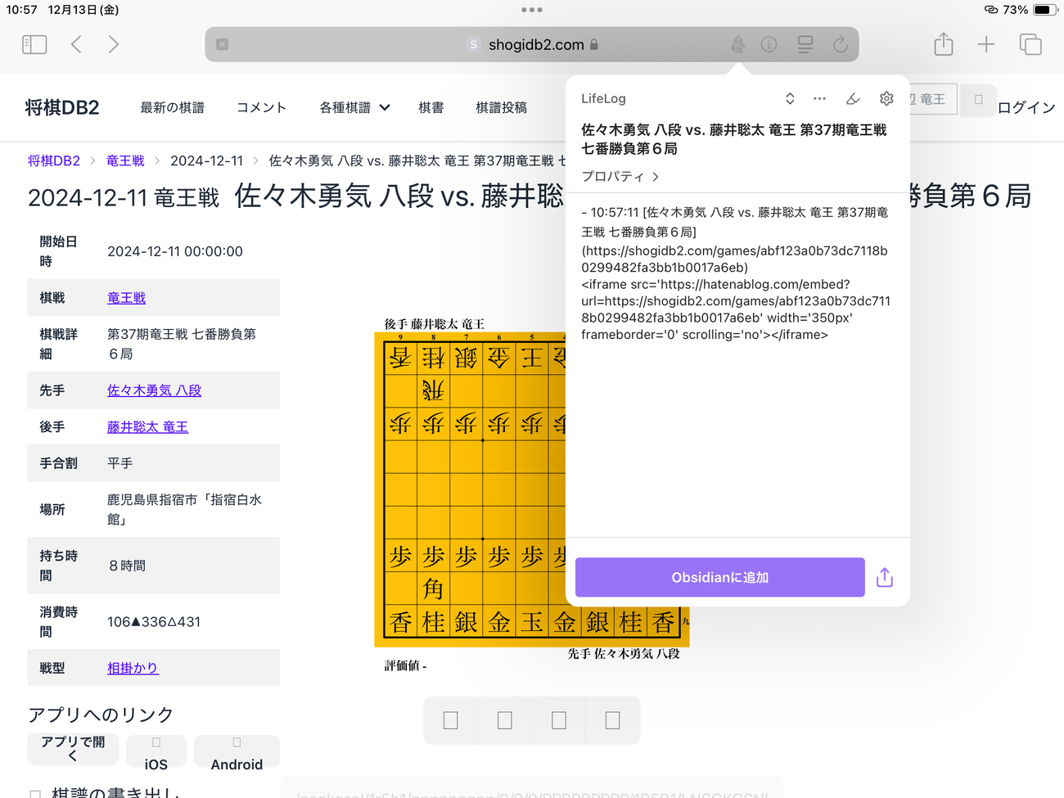Activate the highlighter pen in clipper
This screenshot has height=798, width=1064.
click(853, 99)
